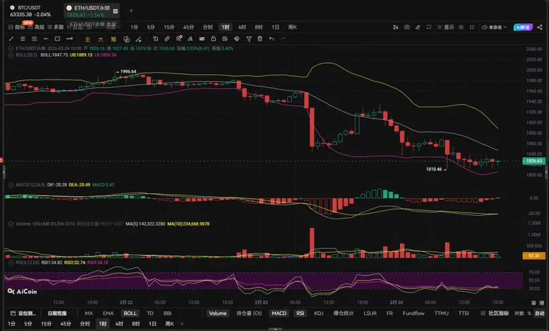Expand the bottom panel handle arrow
The width and height of the screenshot is (549, 331).
(x=275, y=329)
